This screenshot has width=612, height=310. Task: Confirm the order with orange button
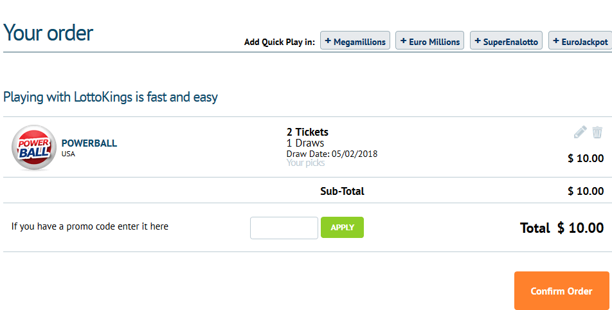pos(562,291)
